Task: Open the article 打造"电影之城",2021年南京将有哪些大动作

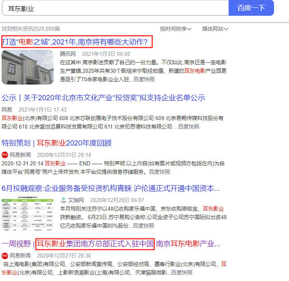Action: pos(75,42)
